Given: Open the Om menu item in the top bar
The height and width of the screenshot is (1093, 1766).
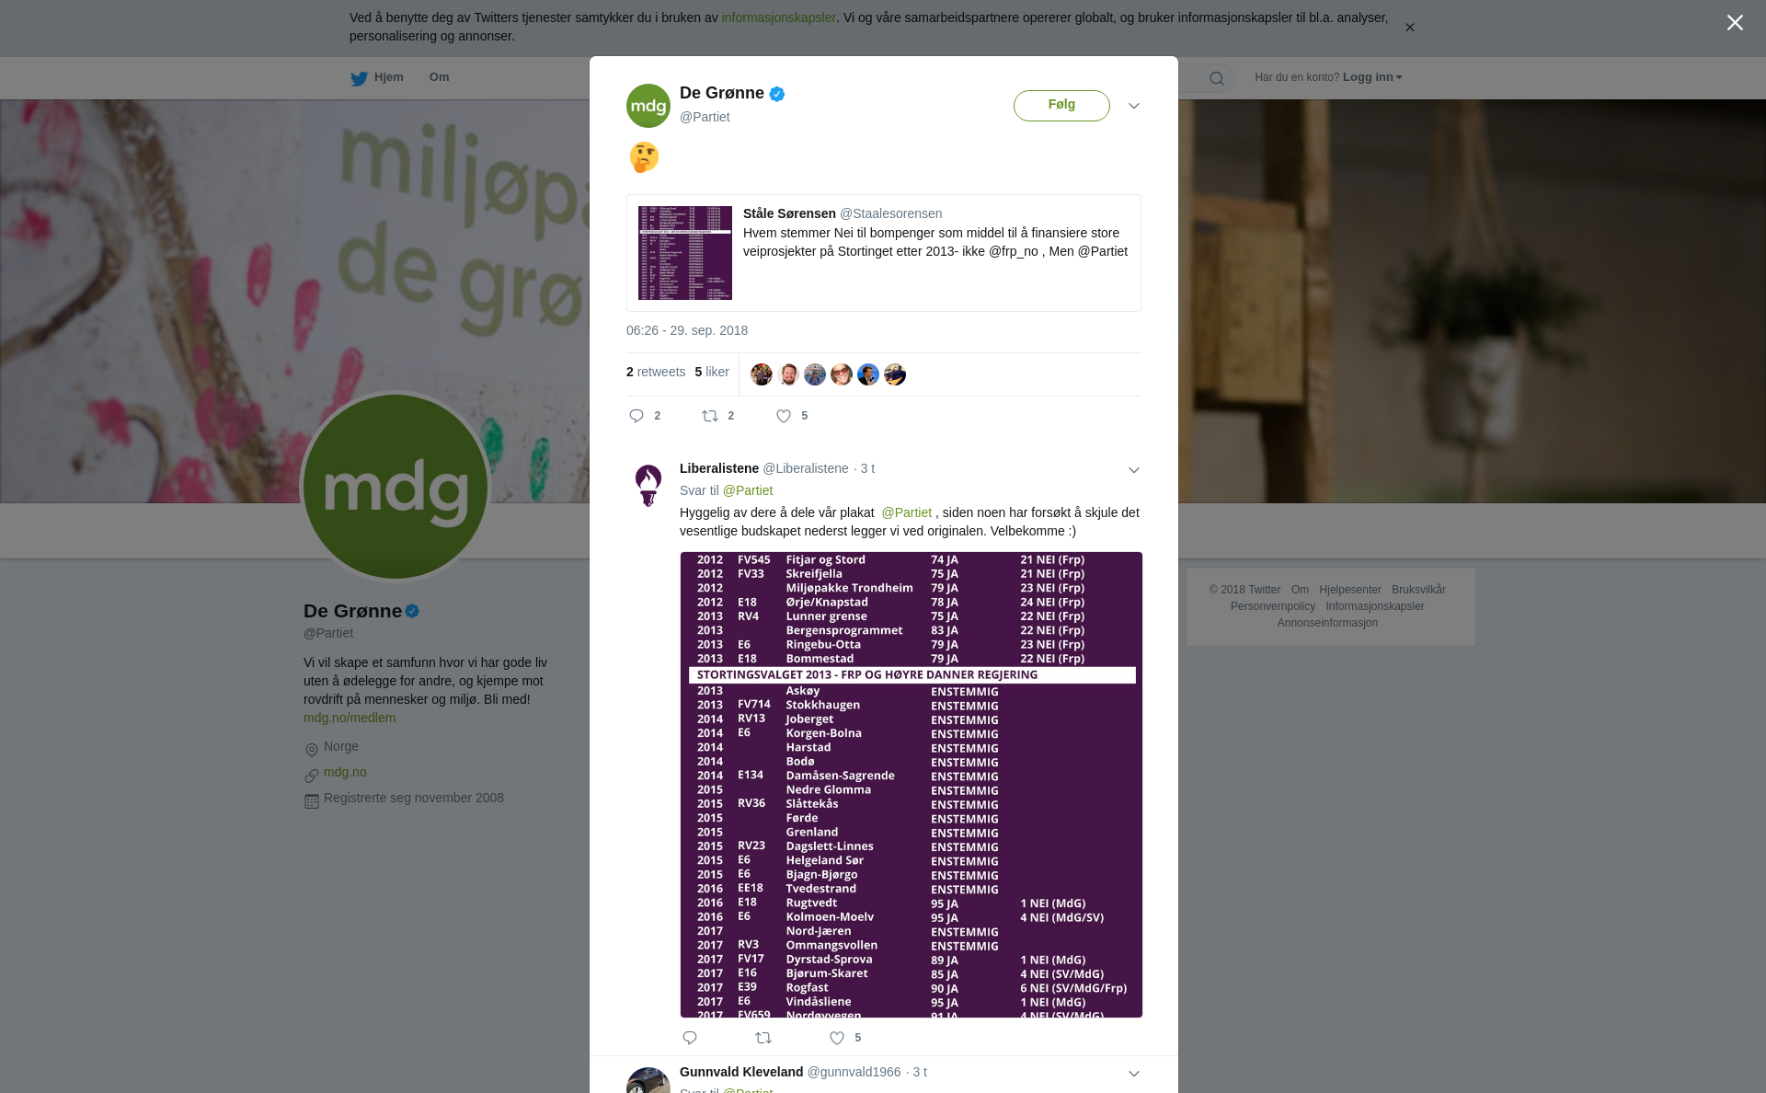Looking at the screenshot, I should point(439,77).
